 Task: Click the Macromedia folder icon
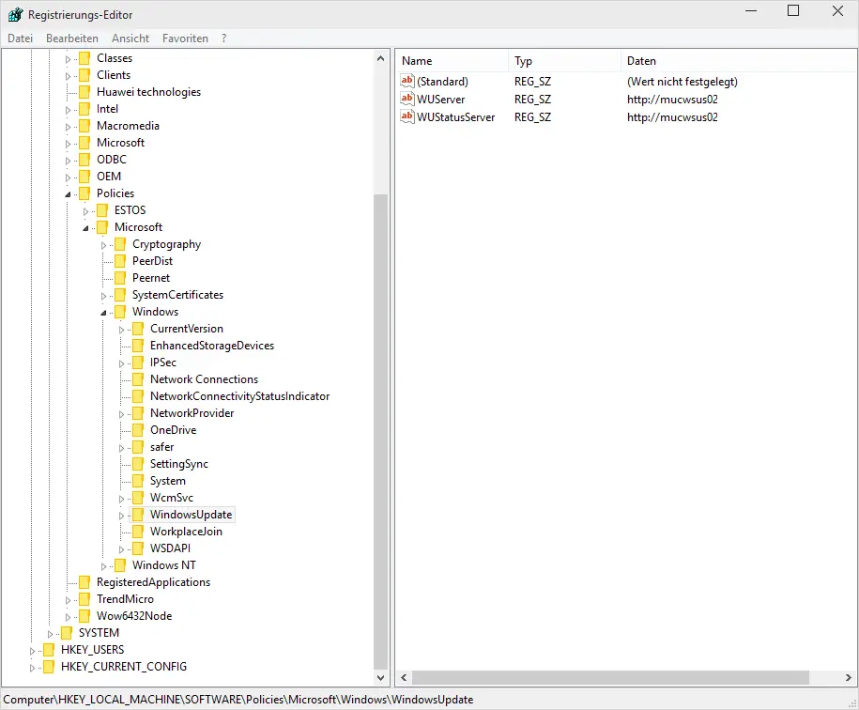tap(84, 126)
